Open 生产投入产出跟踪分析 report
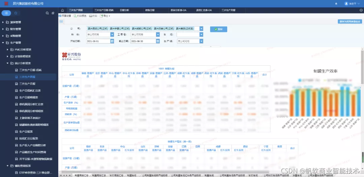 33,145
